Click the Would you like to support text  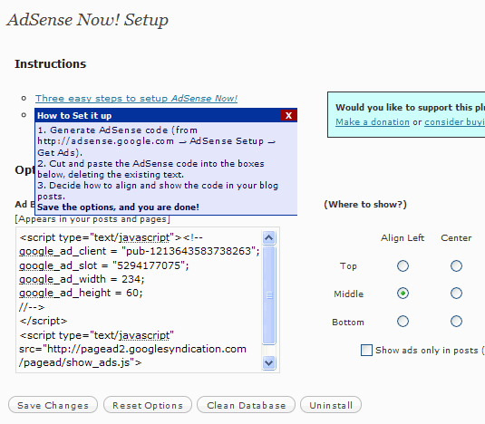[410, 107]
